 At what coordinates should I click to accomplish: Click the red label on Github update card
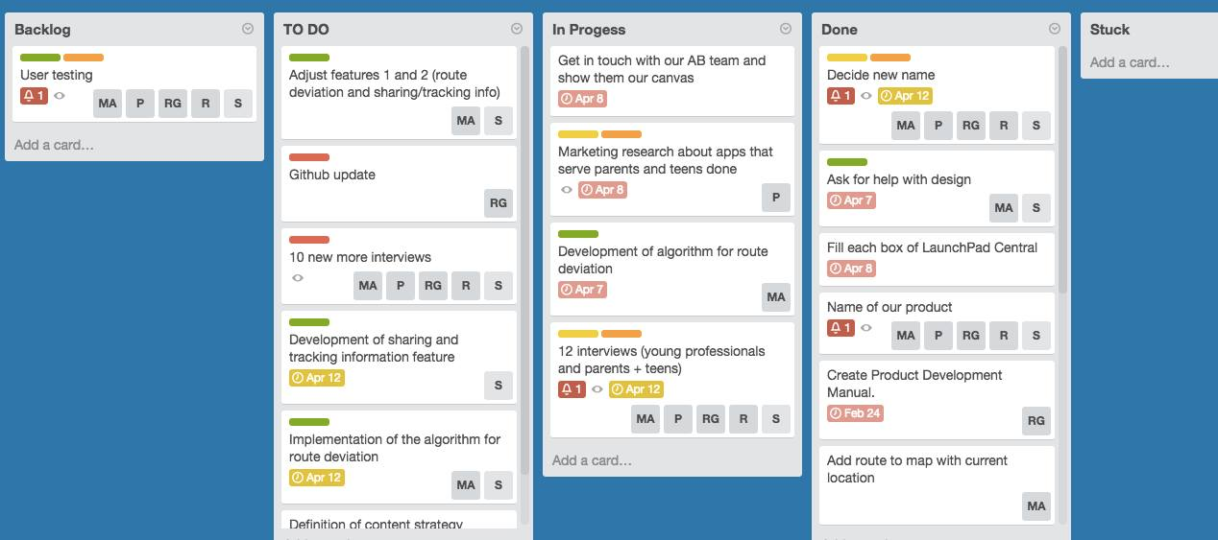coord(309,157)
